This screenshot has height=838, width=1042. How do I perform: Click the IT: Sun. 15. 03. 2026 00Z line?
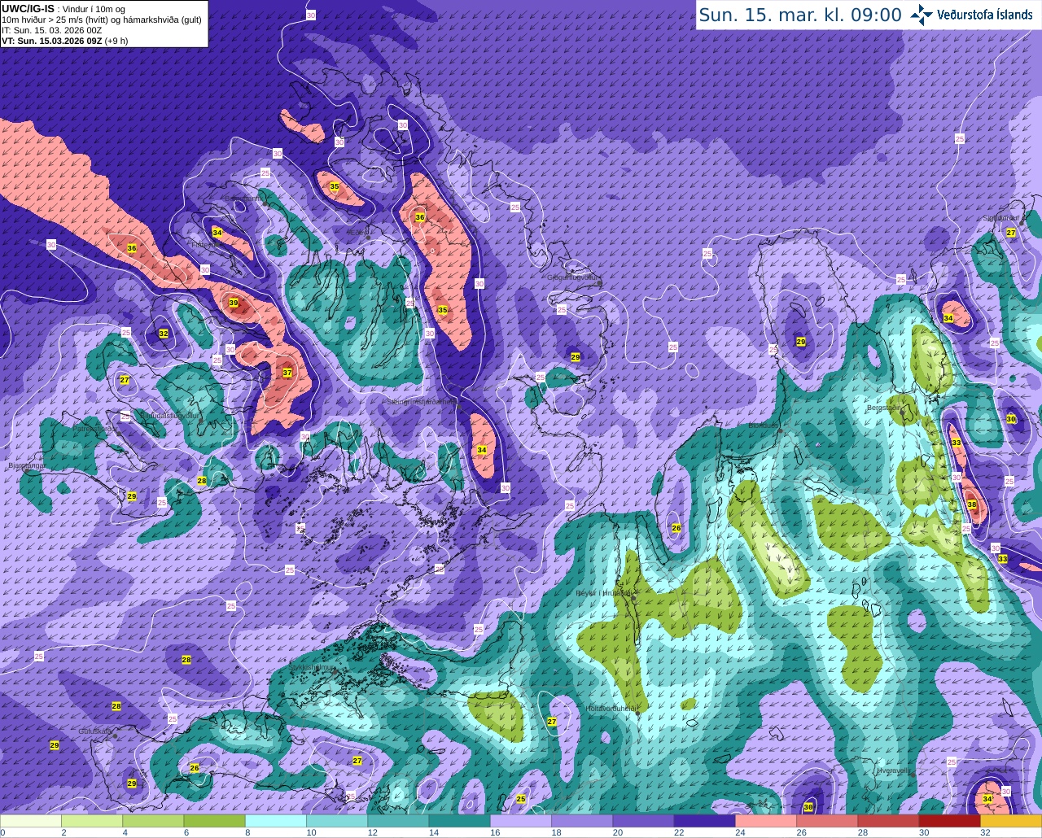point(51,30)
